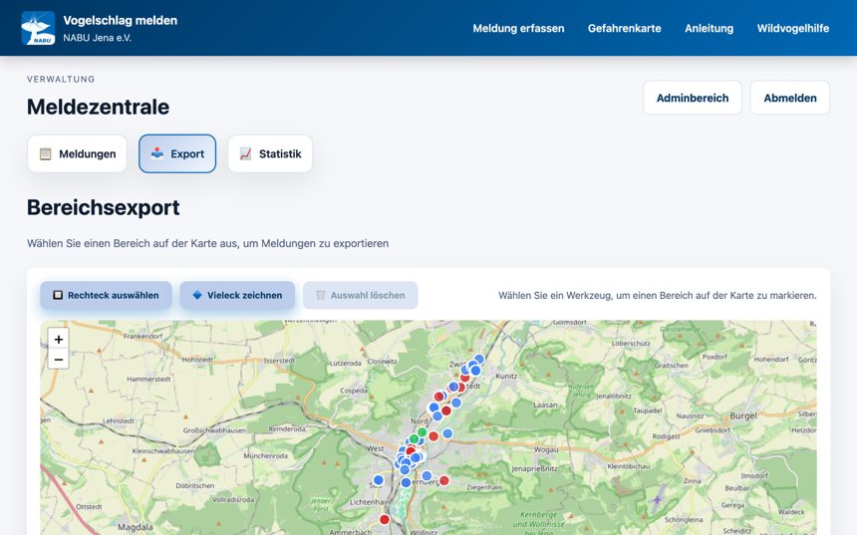Activate the Rechteck auswählen tool

click(106, 295)
